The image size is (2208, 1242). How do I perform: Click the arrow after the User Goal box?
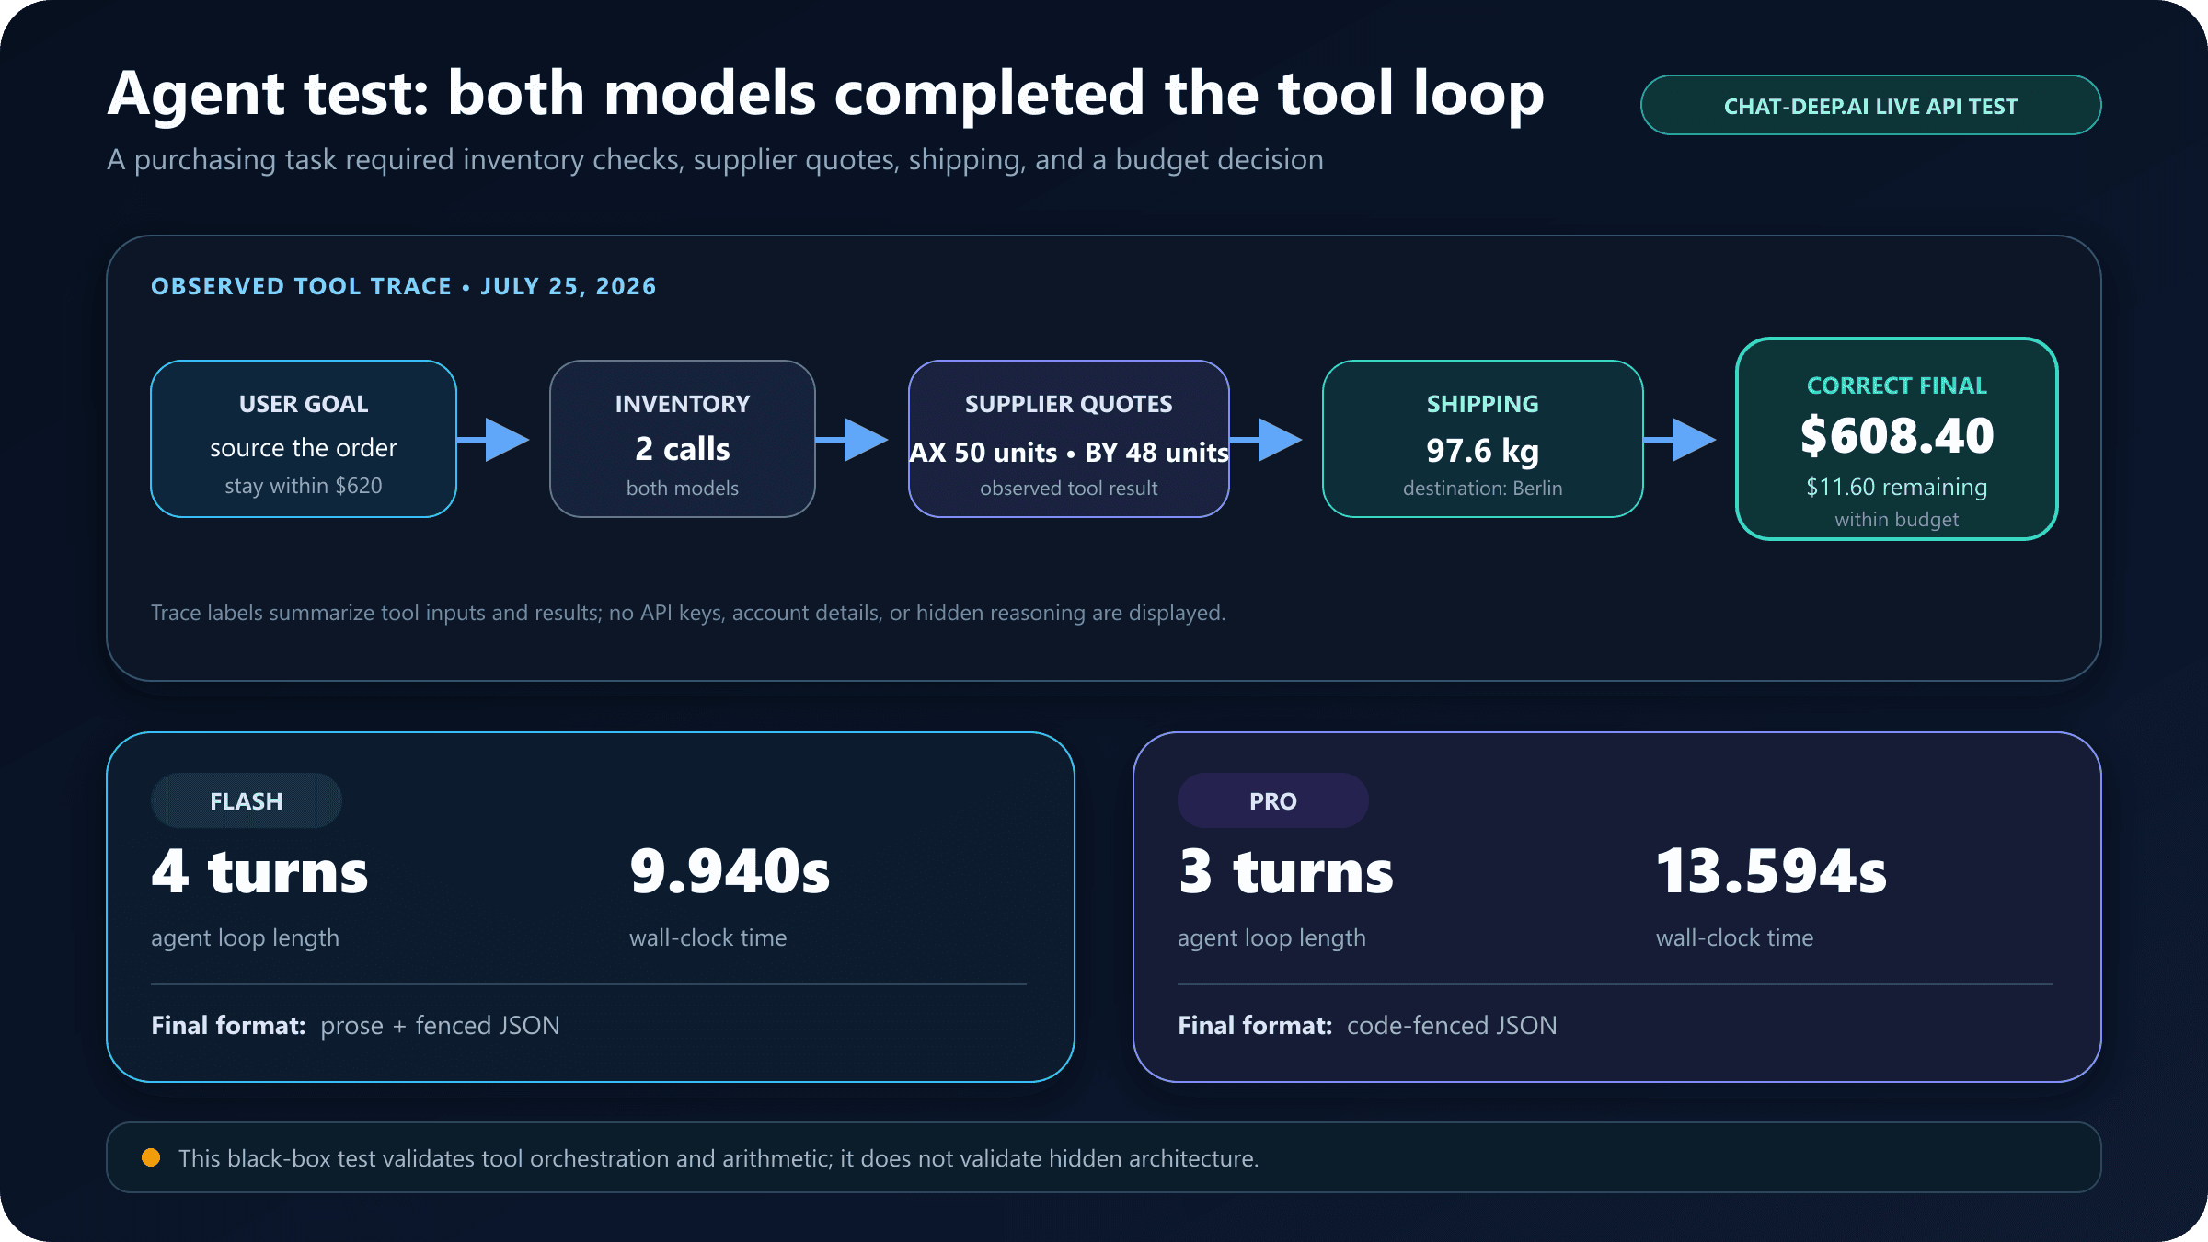494,440
